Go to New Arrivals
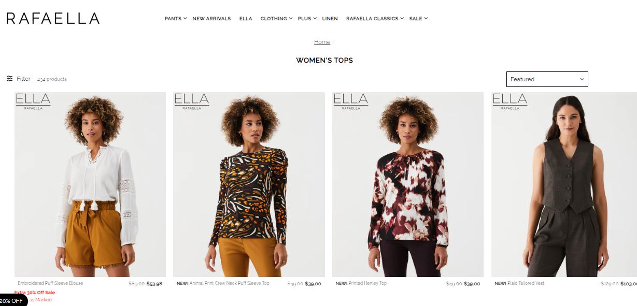 point(211,19)
